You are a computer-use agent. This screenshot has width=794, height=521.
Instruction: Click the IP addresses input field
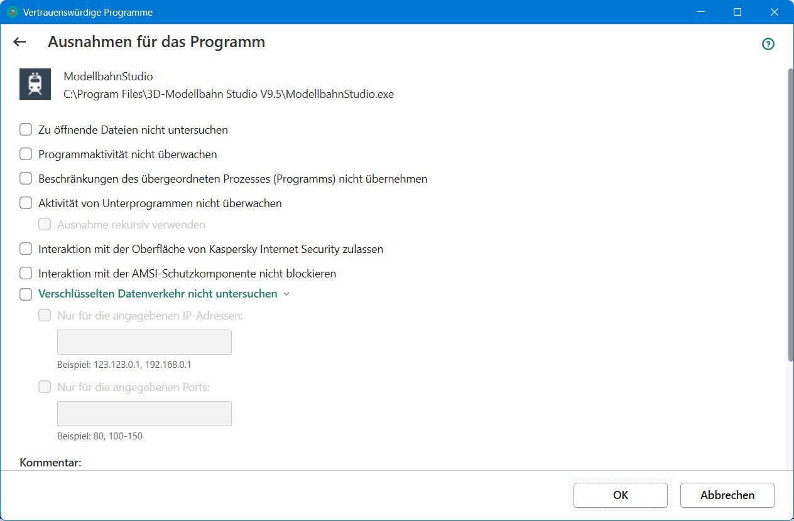[x=144, y=342]
